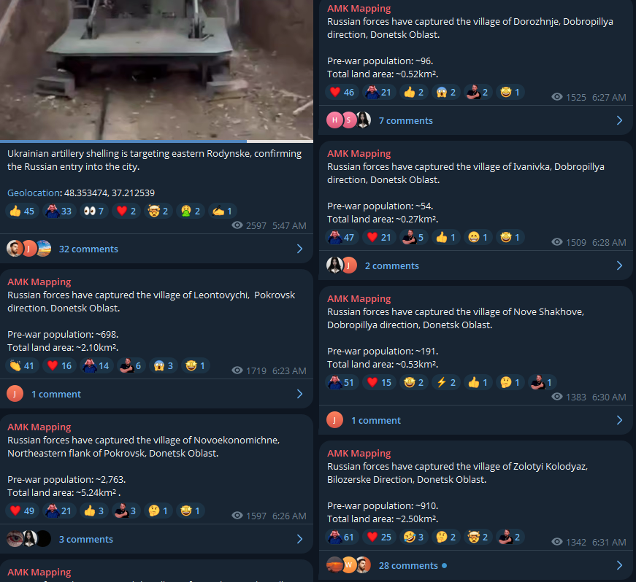Expand the 7 comments thread chevron
This screenshot has width=636, height=582.
619,120
